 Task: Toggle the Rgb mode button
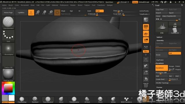(x=71, y=11)
